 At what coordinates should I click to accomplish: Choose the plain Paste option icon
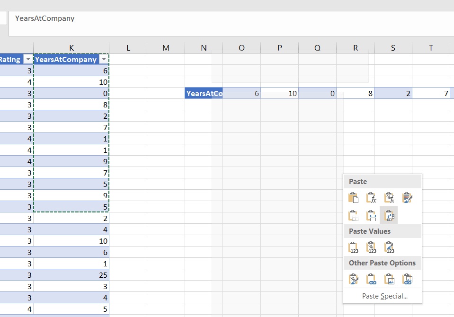[x=353, y=198]
